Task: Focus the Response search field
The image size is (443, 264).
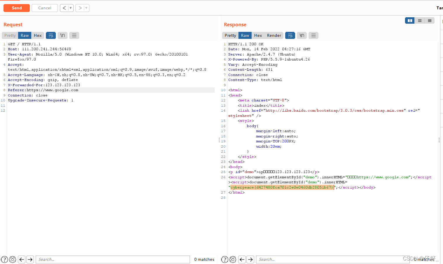Action: point(333,259)
